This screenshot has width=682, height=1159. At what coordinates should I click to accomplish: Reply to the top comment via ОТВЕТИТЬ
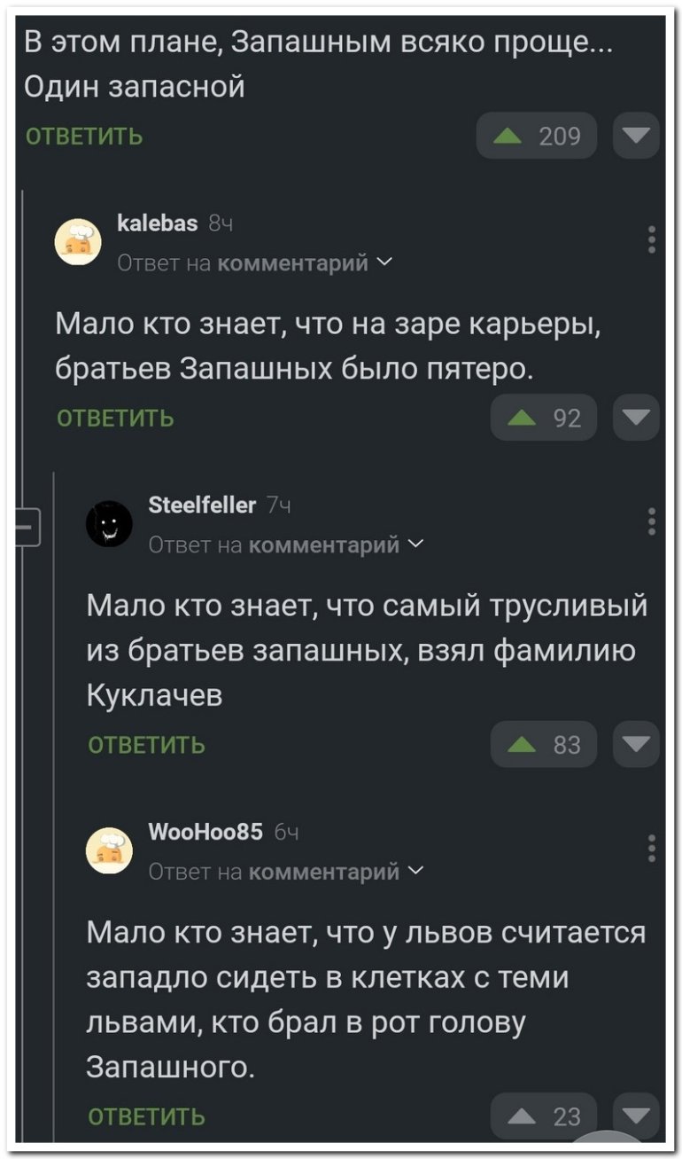click(x=84, y=137)
